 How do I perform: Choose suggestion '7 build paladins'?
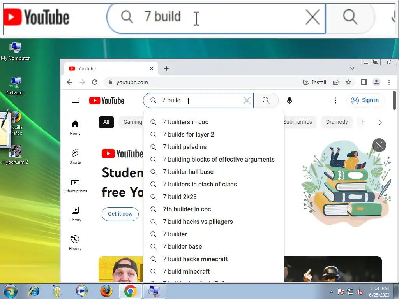(x=214, y=147)
